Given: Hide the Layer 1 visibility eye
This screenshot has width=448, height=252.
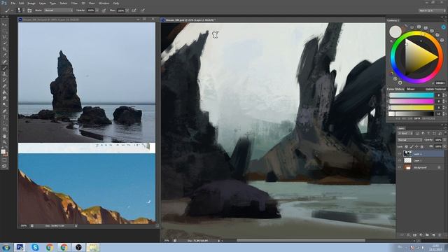Looking at the screenshot, I should (400, 160).
